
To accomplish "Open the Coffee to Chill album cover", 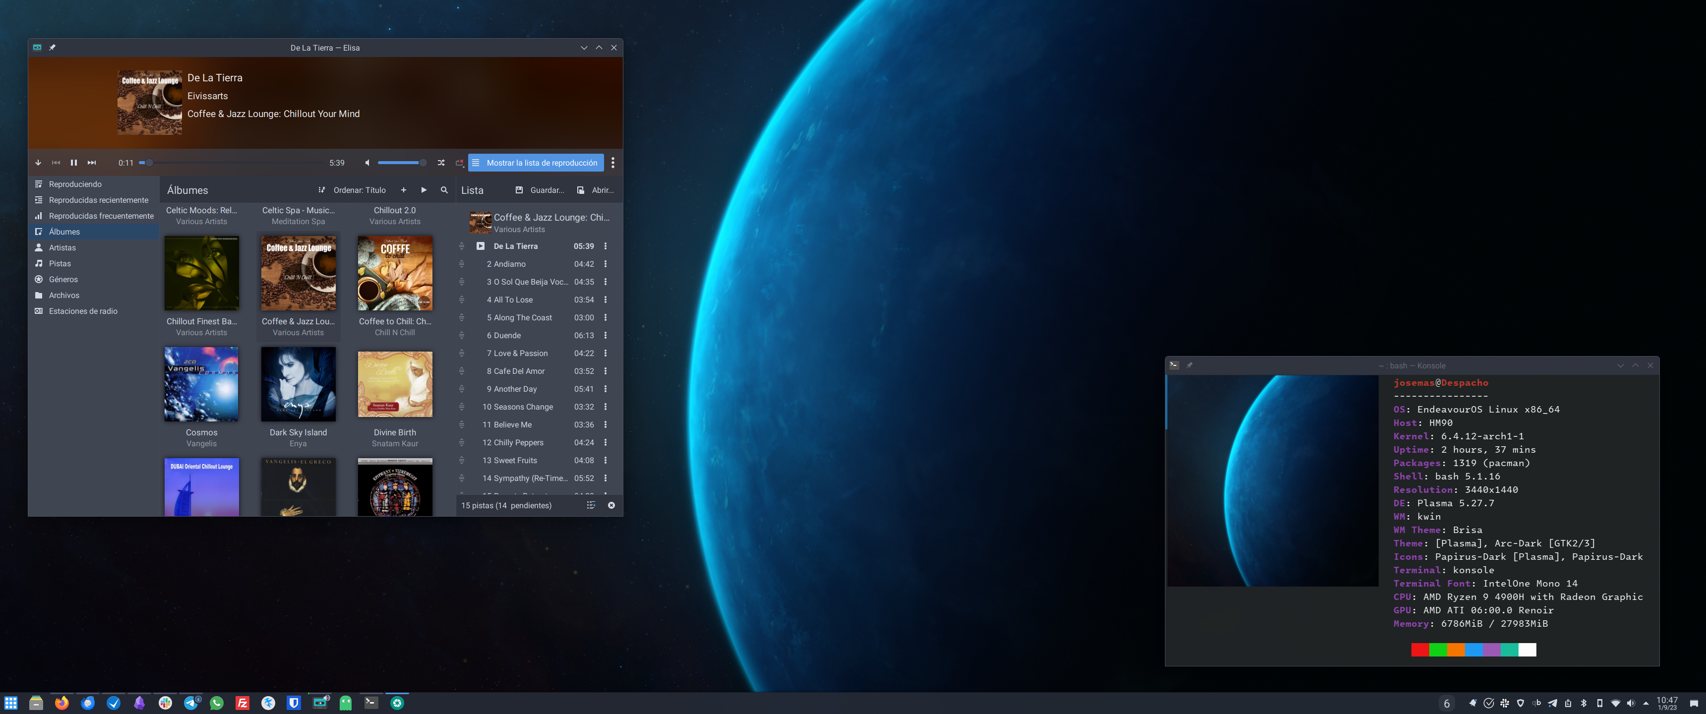I will 395,273.
